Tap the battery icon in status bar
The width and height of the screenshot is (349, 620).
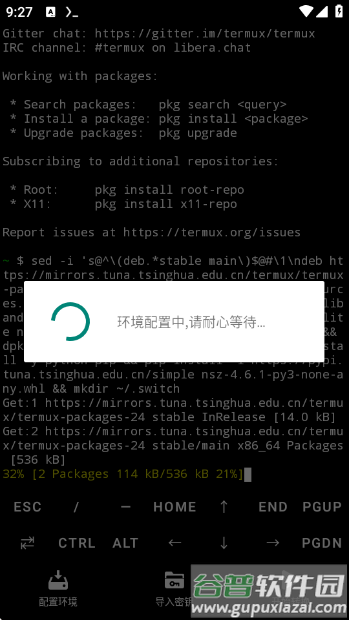point(339,11)
